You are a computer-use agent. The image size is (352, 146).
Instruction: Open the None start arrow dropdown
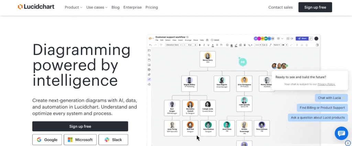click(x=277, y=45)
